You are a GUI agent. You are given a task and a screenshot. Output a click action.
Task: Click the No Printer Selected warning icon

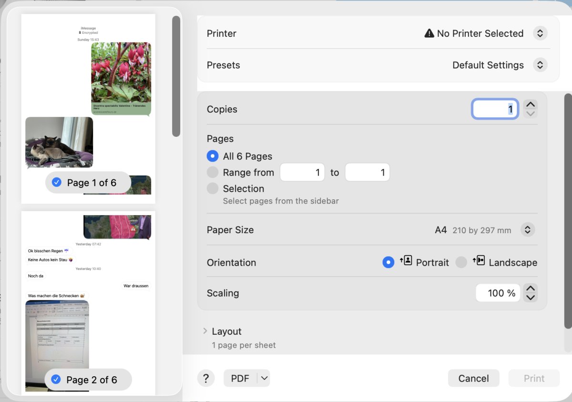[x=429, y=33]
